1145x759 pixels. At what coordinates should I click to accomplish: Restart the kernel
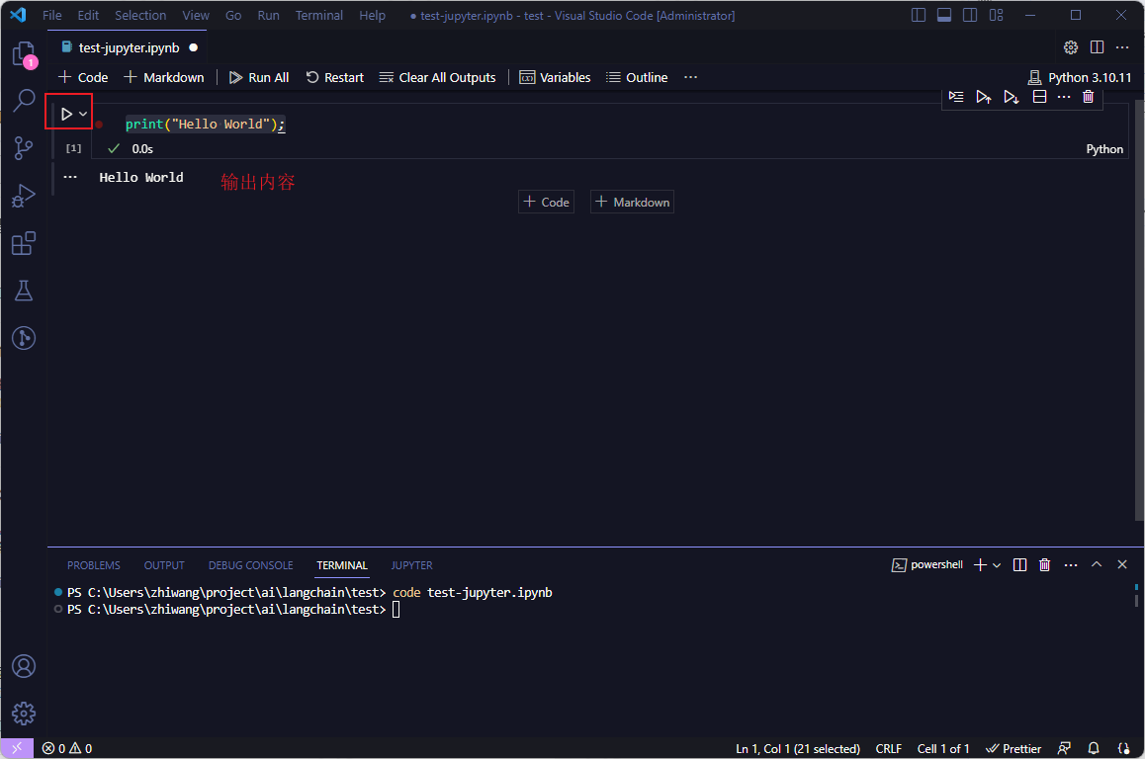[335, 77]
